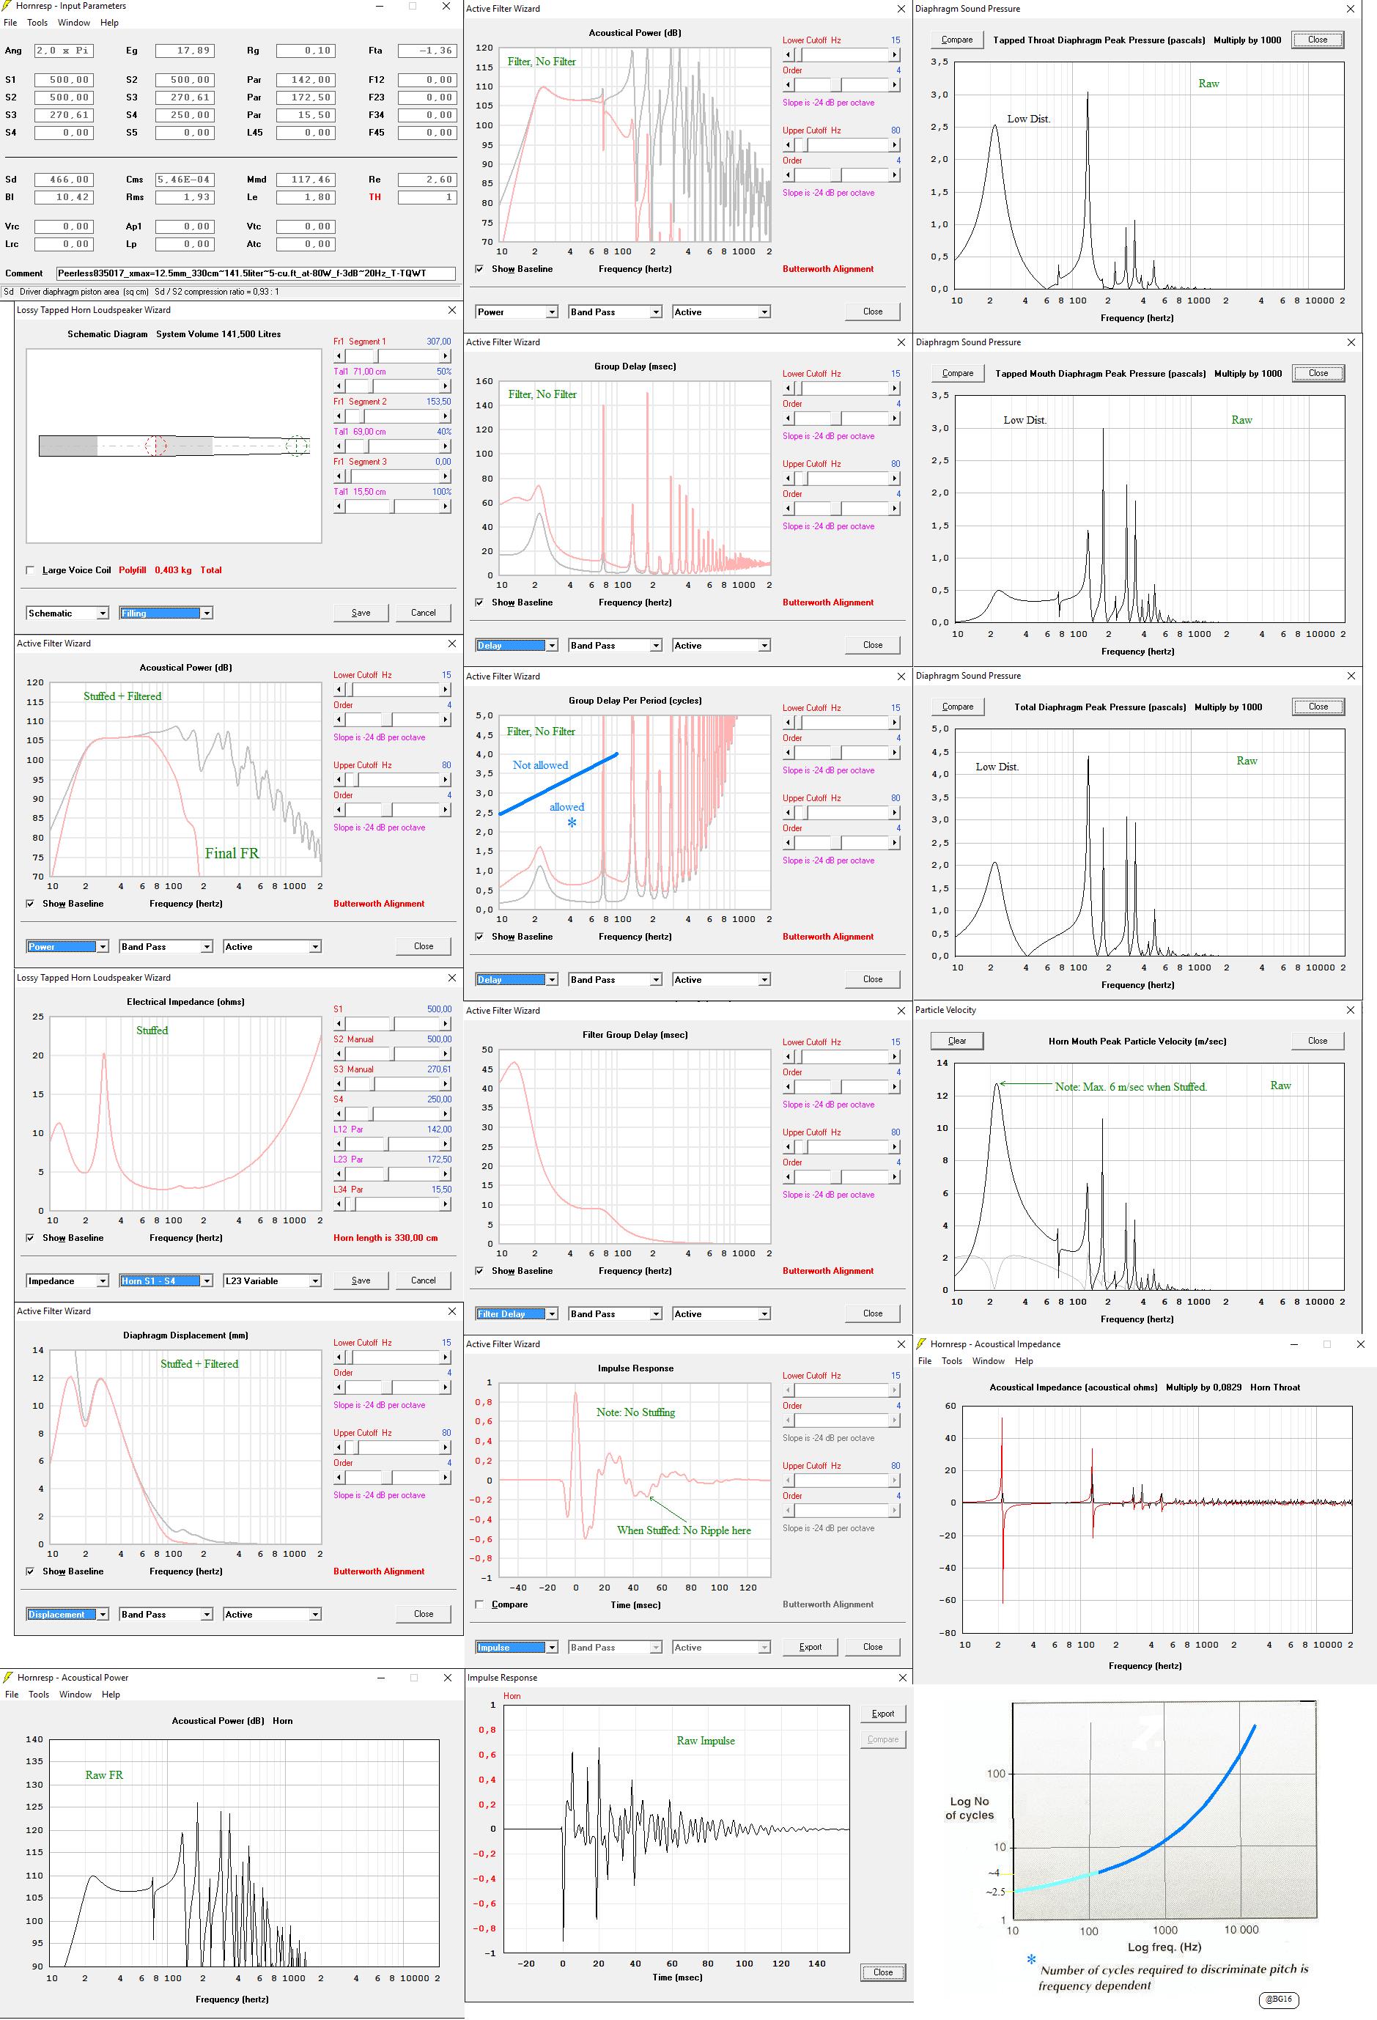Click Close in Tapped Mouth Diaphragm Pressure window
Image resolution: width=1377 pixels, height=2020 pixels.
click(x=1318, y=374)
